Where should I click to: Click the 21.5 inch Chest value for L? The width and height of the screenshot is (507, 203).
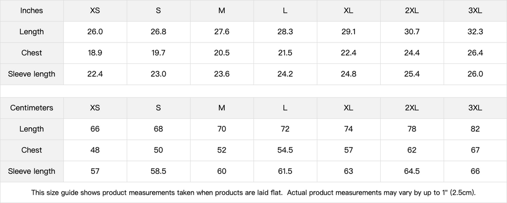[x=285, y=53]
